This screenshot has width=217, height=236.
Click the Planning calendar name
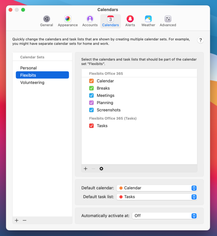click(105, 103)
